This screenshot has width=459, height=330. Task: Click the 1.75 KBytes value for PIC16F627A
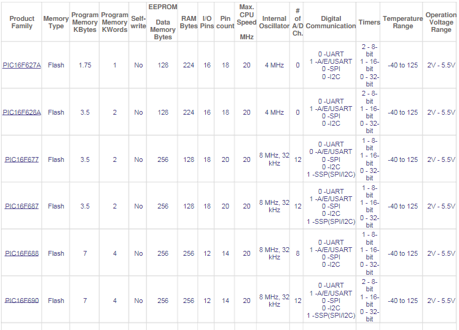[85, 65]
